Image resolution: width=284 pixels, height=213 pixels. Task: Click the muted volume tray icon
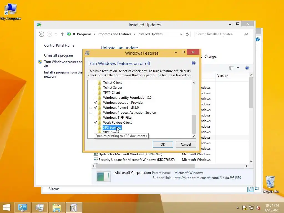coord(258,208)
